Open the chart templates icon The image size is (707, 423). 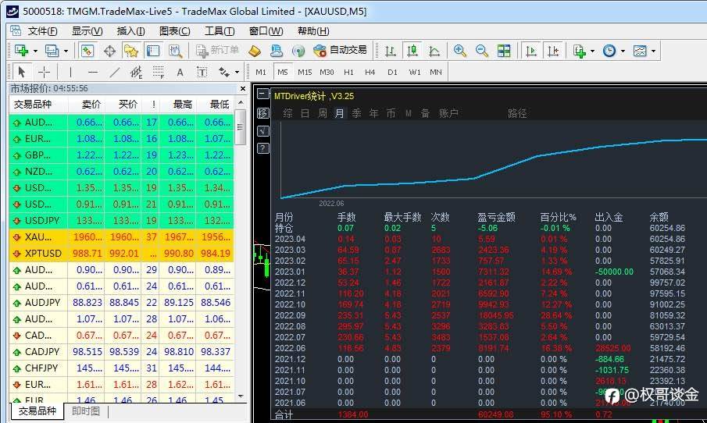(640, 51)
